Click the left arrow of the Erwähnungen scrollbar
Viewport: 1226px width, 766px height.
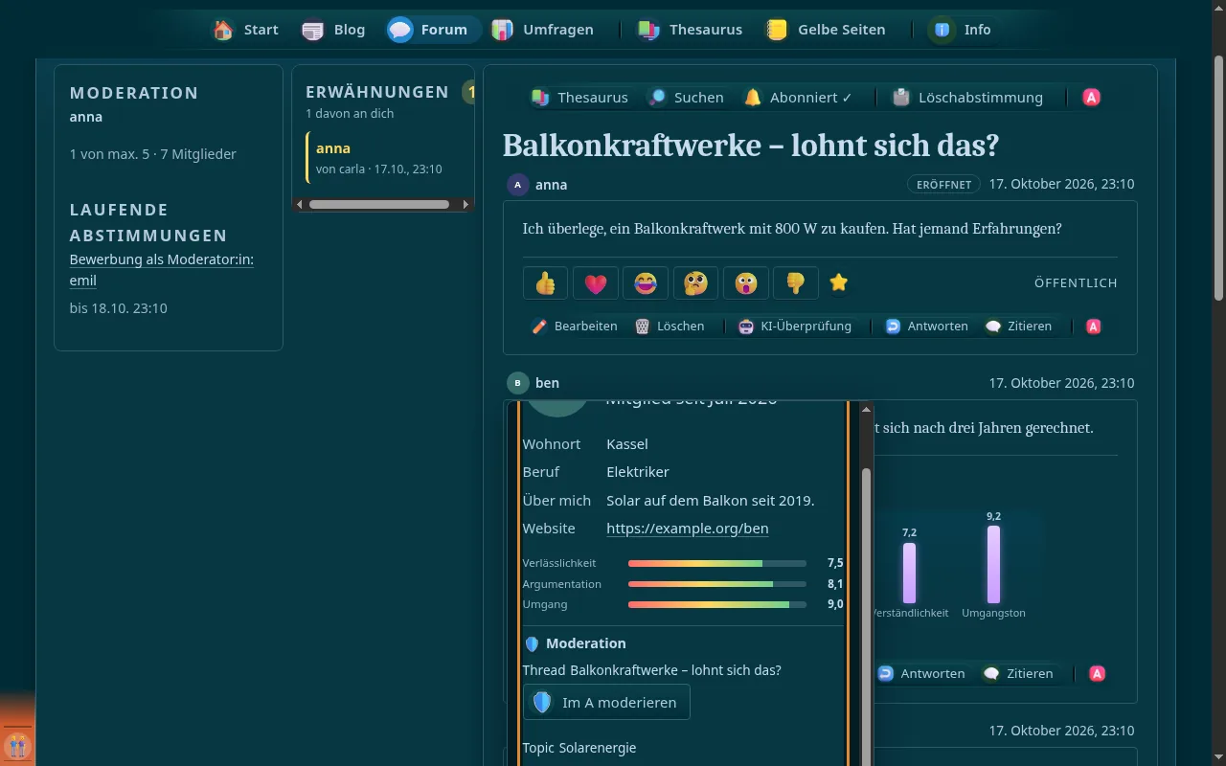(x=300, y=204)
